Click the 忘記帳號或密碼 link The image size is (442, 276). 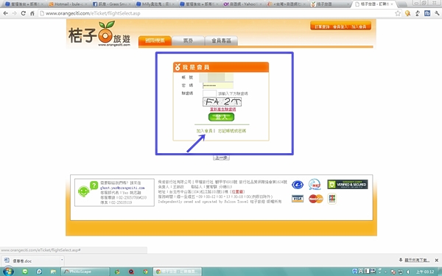click(x=232, y=131)
